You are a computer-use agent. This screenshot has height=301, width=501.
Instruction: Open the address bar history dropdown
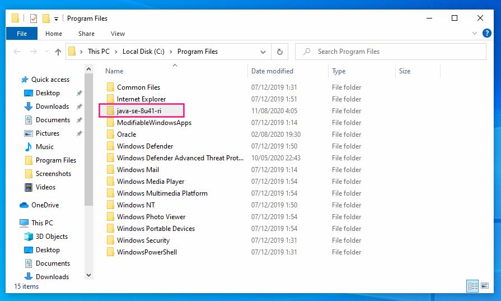point(263,52)
